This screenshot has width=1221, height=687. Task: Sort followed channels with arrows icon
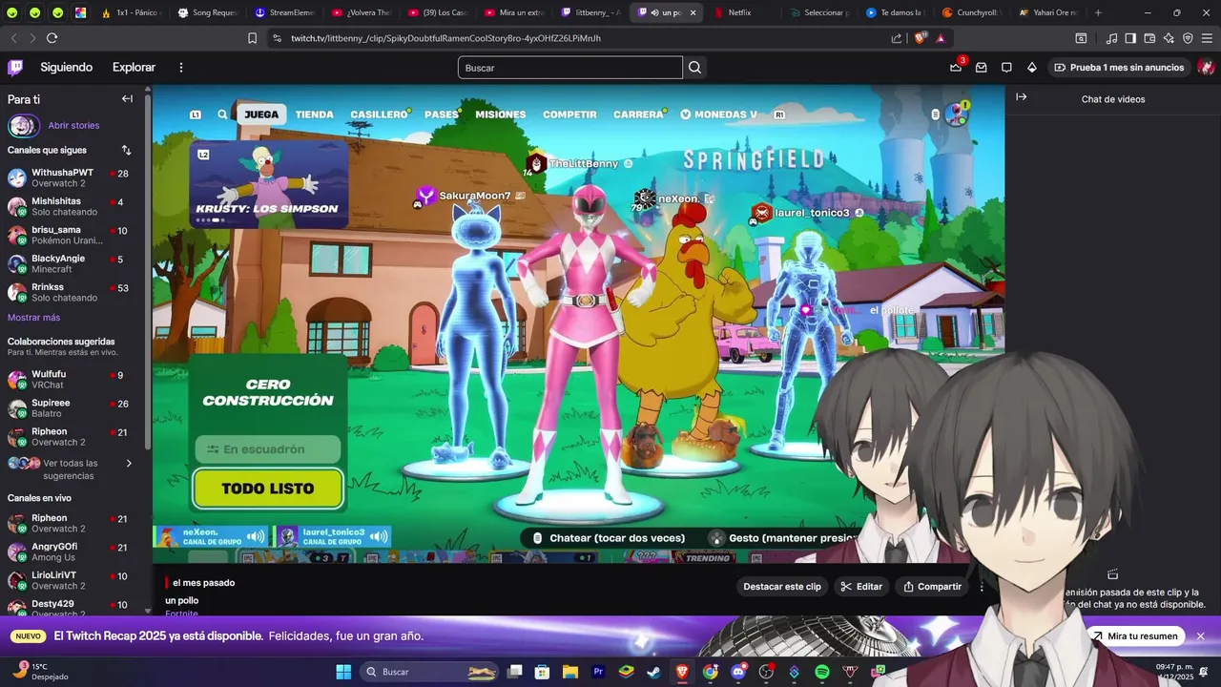(x=127, y=150)
